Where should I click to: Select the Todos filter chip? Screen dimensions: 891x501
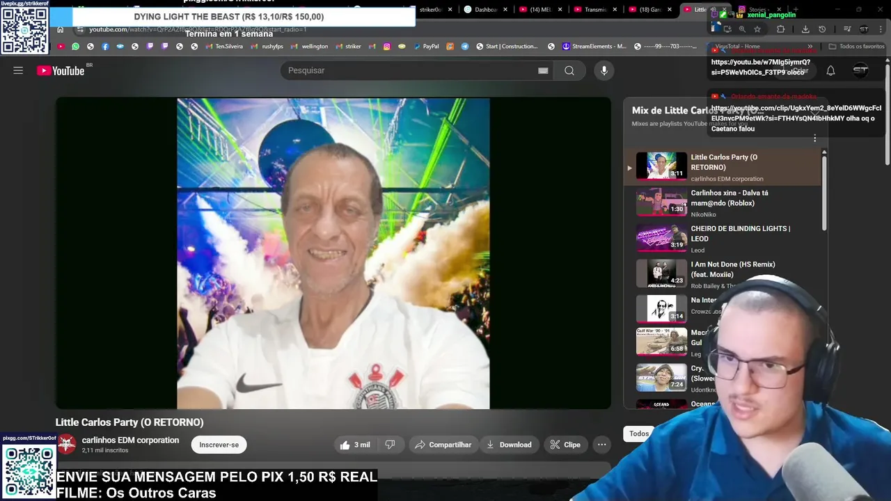638,434
